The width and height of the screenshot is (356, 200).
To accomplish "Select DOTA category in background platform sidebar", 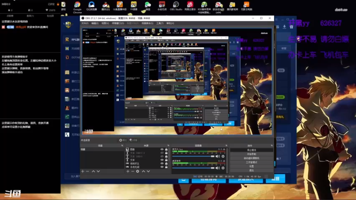I will coord(72,57).
